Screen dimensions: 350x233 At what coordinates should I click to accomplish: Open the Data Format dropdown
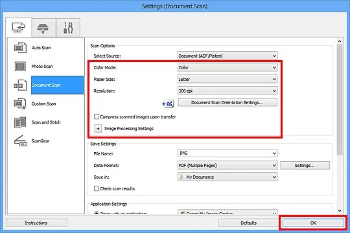pos(227,166)
